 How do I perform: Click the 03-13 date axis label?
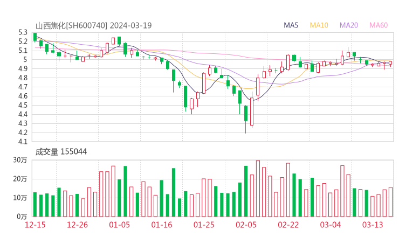[373, 225]
